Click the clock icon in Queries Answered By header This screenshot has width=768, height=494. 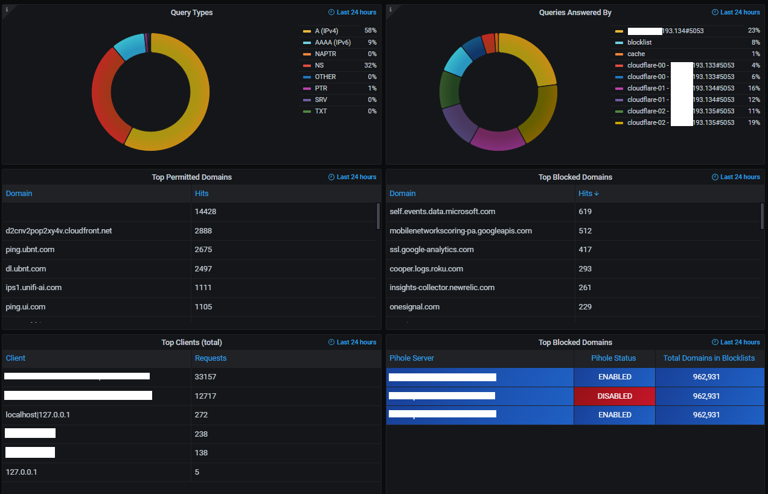click(715, 12)
